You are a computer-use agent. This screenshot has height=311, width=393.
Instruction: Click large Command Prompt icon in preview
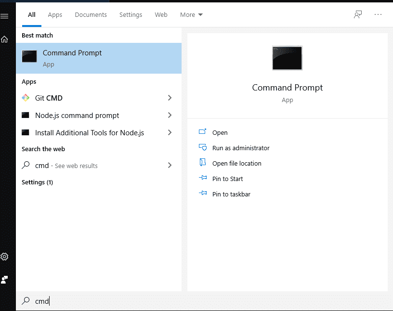[x=287, y=58]
